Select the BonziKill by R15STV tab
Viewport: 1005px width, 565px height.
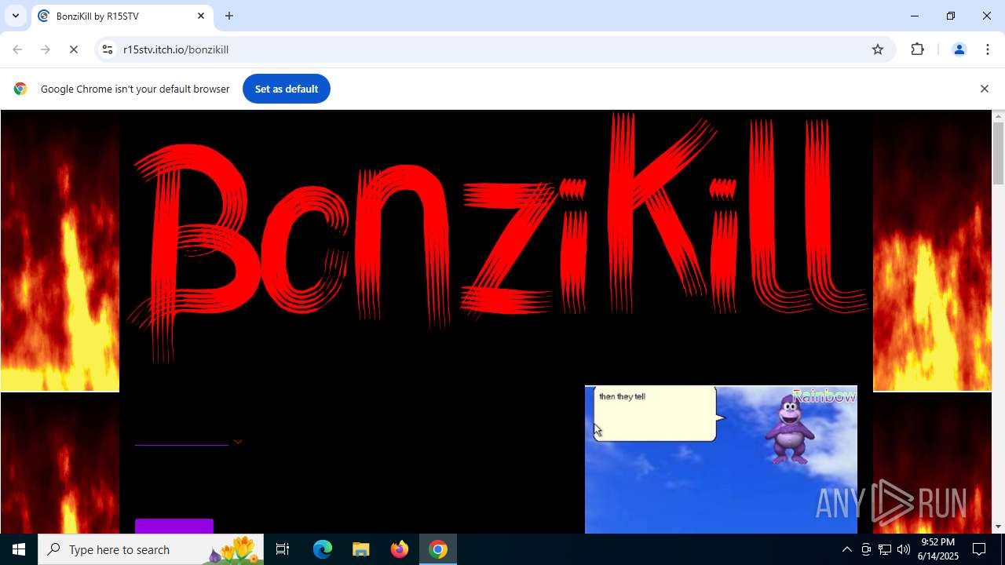click(122, 16)
